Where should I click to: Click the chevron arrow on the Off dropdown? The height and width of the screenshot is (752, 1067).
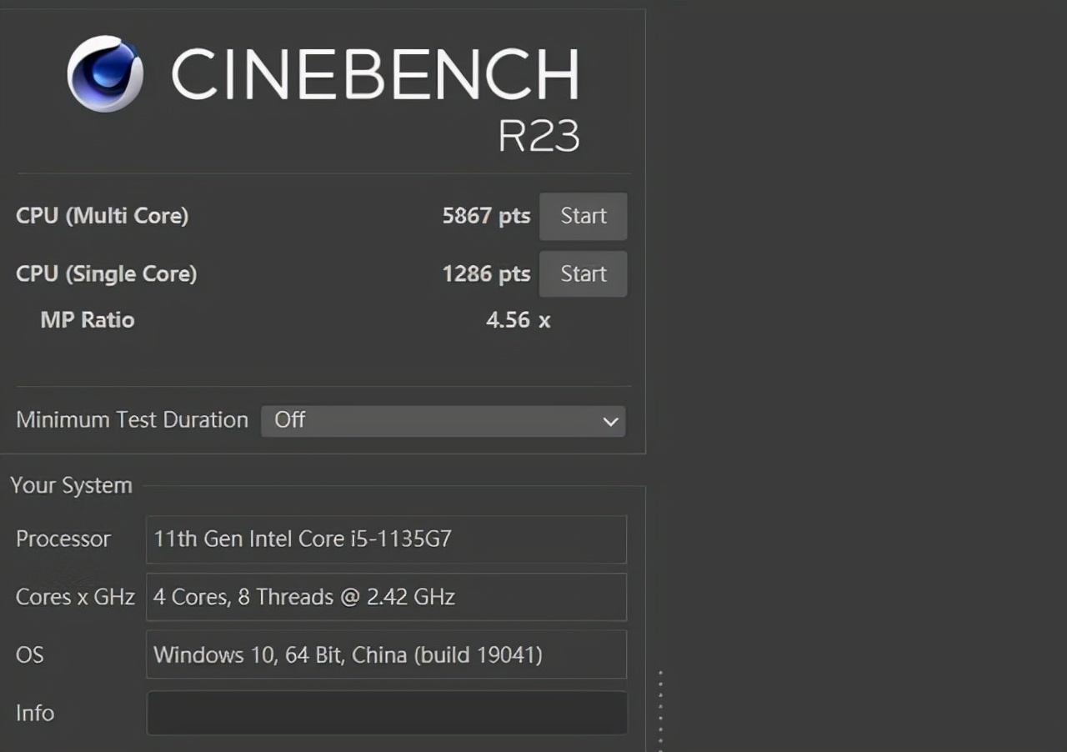[611, 421]
